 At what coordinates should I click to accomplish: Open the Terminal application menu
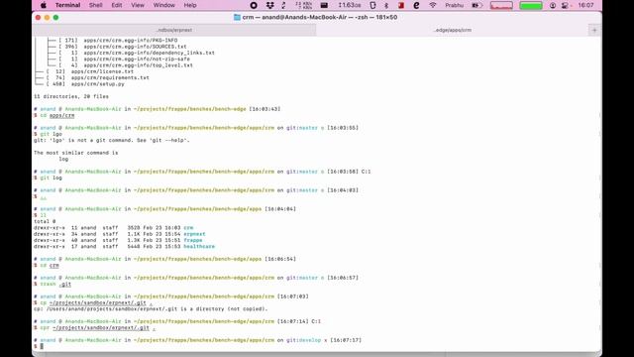tap(67, 5)
